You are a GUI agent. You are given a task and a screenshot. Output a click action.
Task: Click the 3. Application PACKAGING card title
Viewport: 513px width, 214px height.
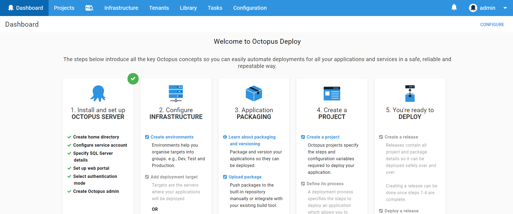pyautogui.click(x=254, y=114)
